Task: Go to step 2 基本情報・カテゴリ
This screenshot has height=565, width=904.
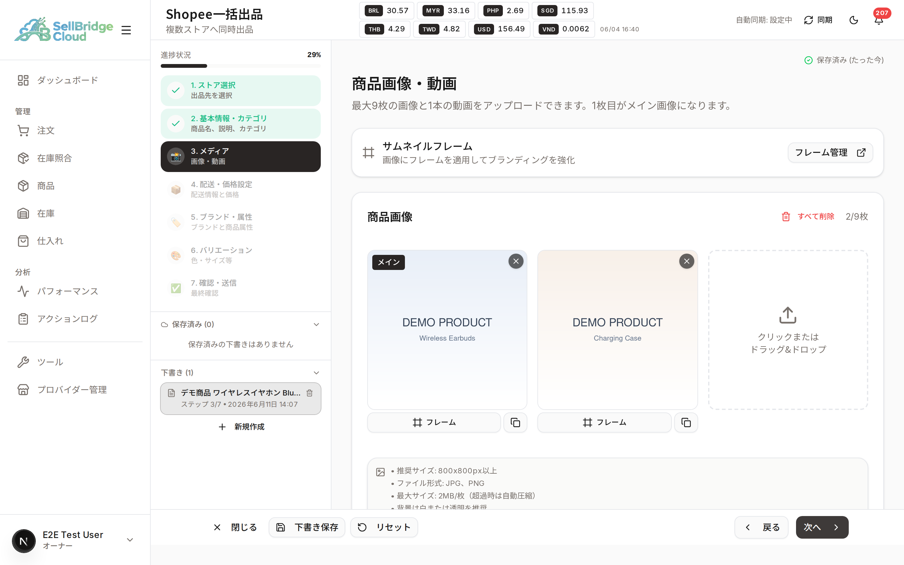Action: click(x=240, y=124)
